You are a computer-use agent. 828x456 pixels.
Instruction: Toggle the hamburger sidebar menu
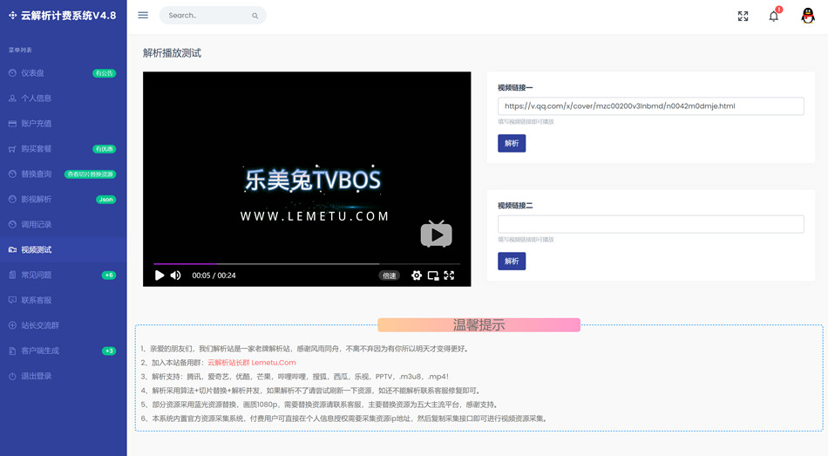tap(143, 16)
